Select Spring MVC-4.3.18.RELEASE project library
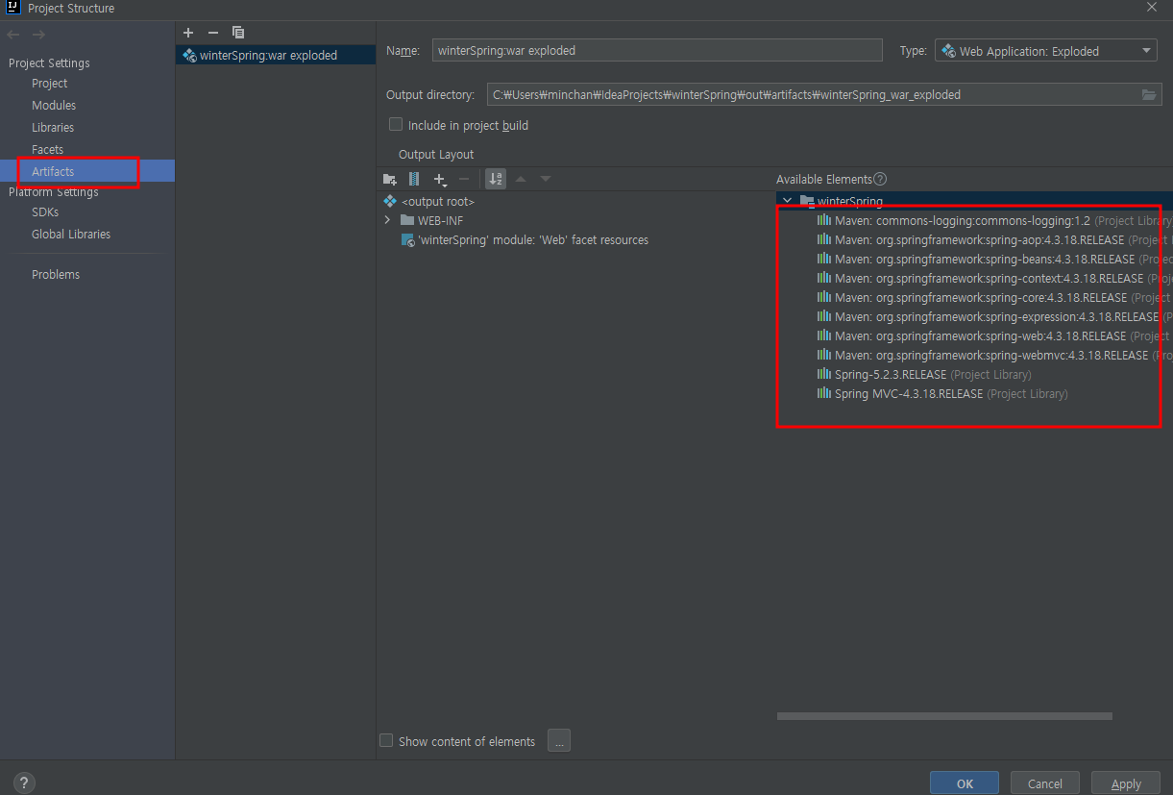 click(x=942, y=393)
